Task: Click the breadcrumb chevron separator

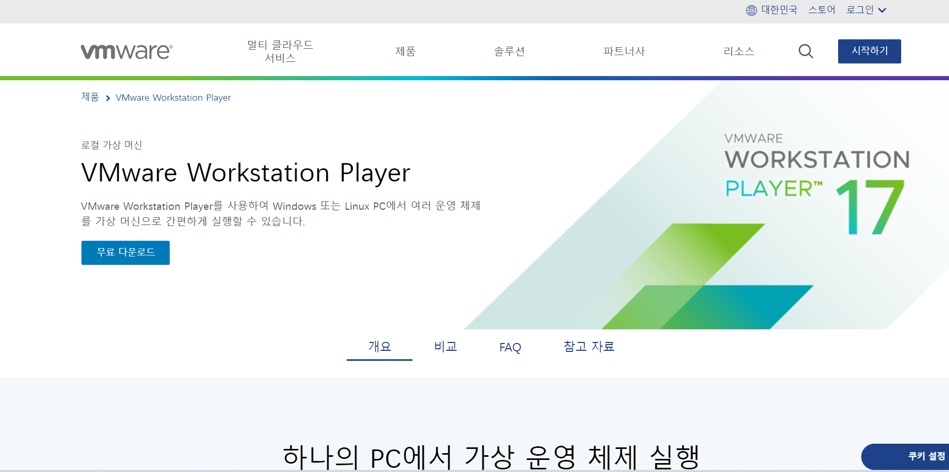Action: click(108, 98)
